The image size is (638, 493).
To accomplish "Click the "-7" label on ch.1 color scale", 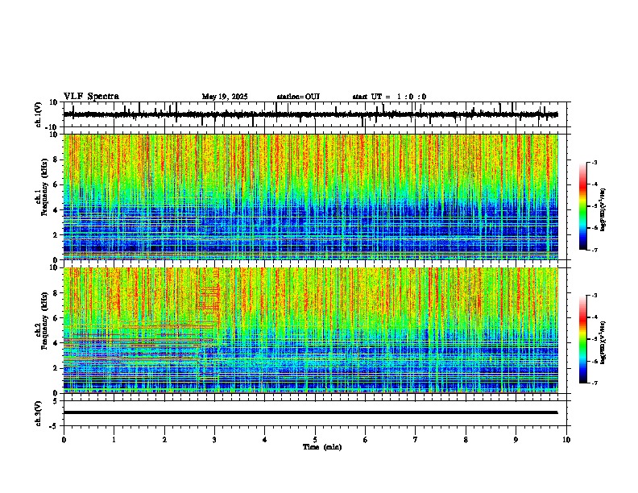I will 594,250.
